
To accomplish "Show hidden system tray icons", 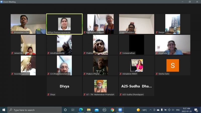I will (x=150, y=110).
